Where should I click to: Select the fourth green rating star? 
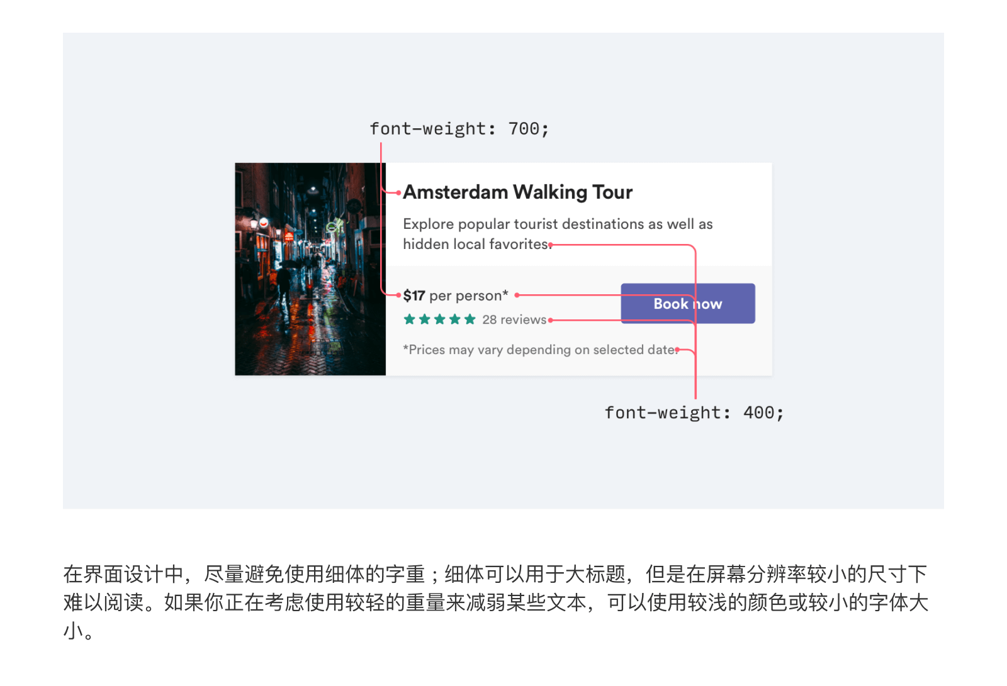(455, 319)
